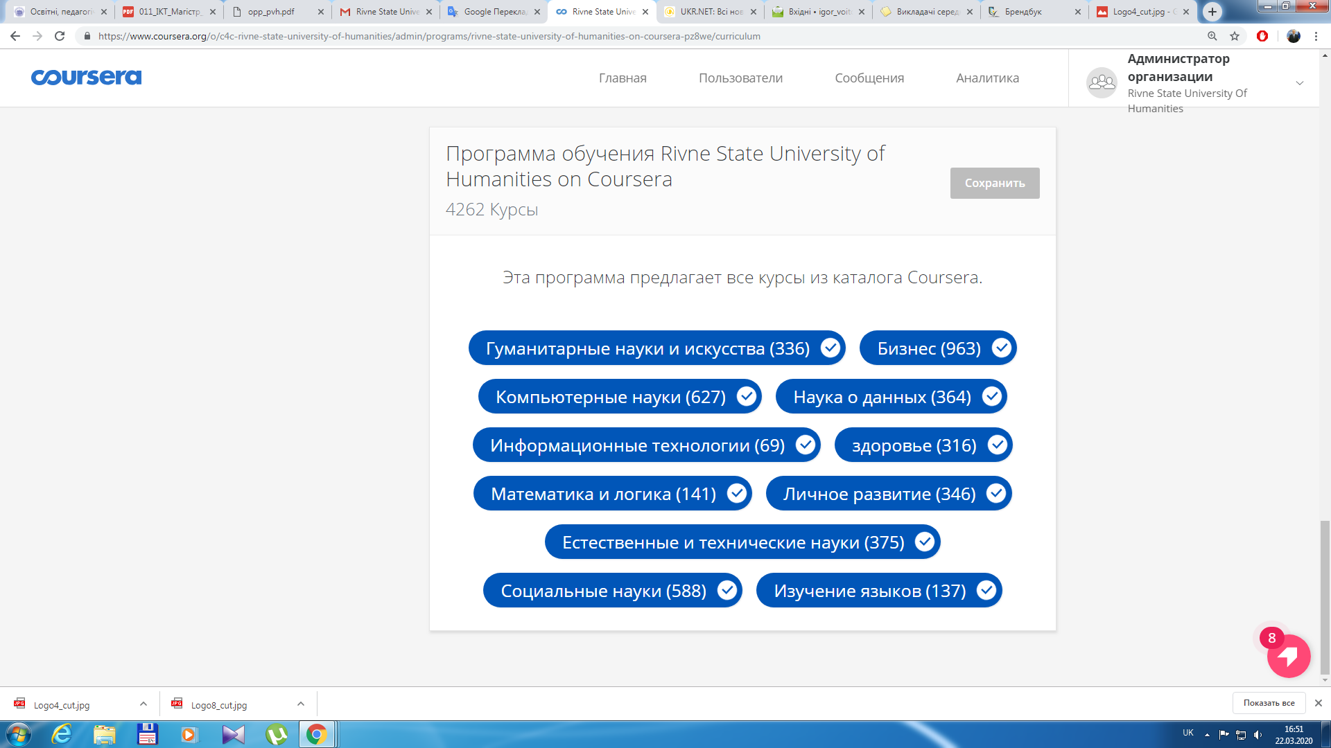Click the Coursera logo
Viewport: 1331px width, 748px height.
coord(86,77)
